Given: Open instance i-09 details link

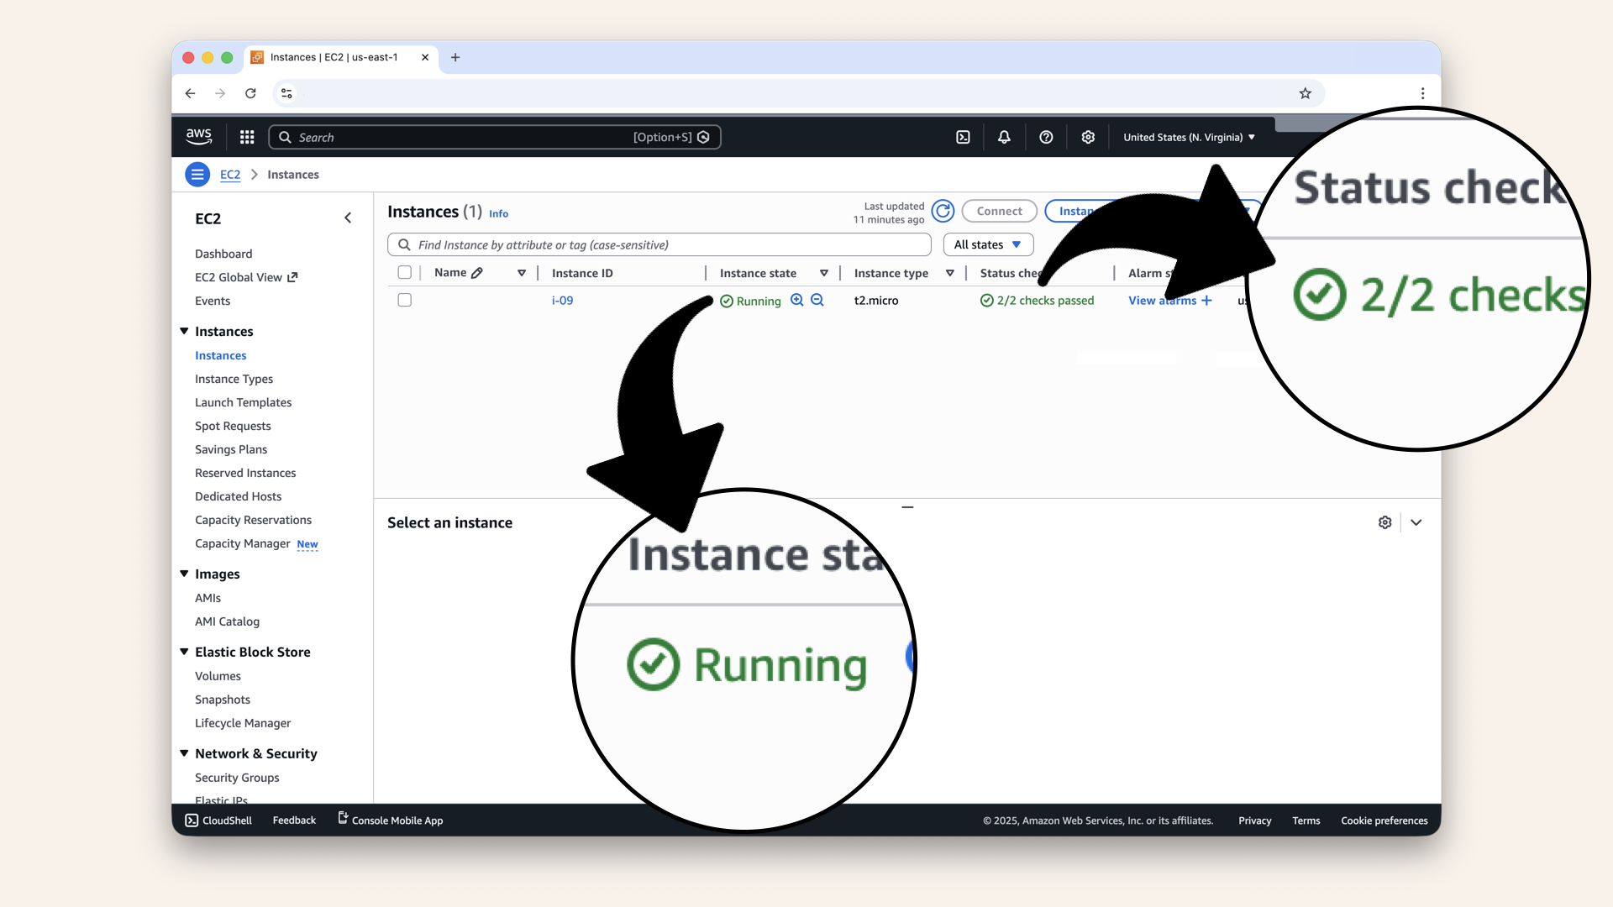Looking at the screenshot, I should coord(562,300).
